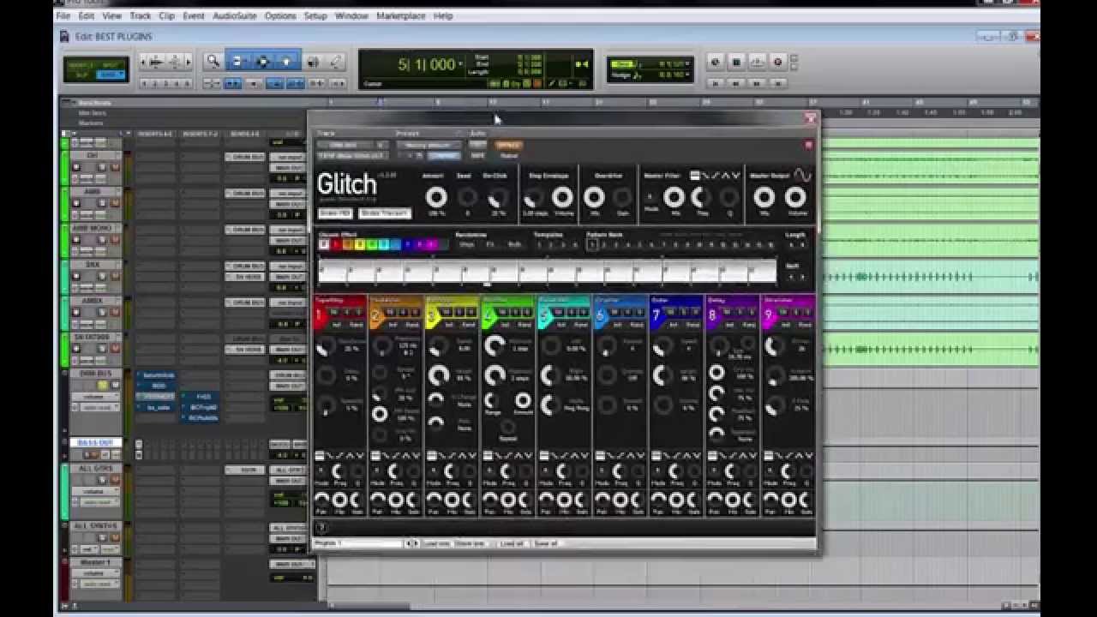Click horizontal zoom in arrow
Screen dimensions: 1097x617
point(190,62)
